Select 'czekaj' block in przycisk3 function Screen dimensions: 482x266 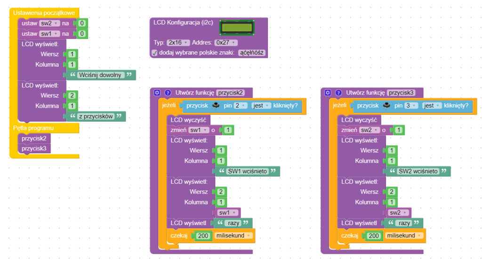(x=350, y=235)
